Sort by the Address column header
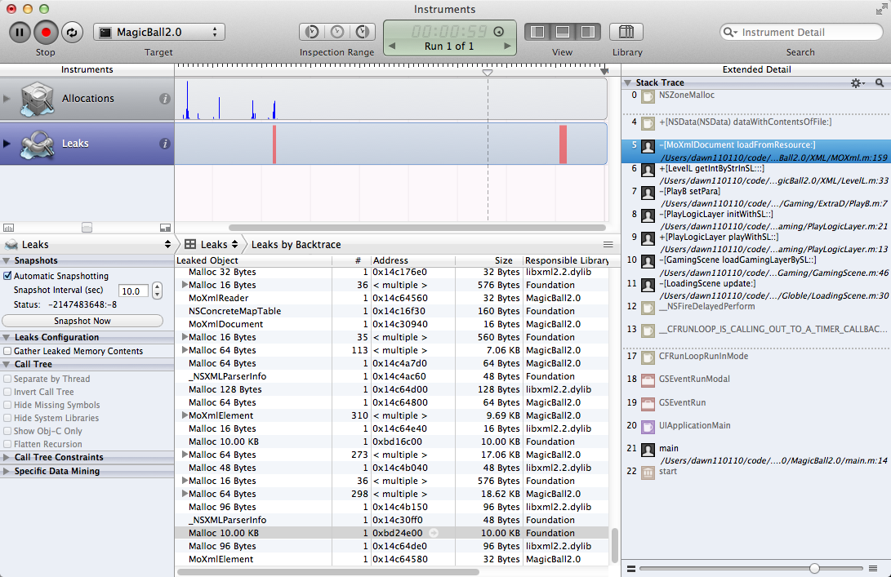891x577 pixels. 413,260
